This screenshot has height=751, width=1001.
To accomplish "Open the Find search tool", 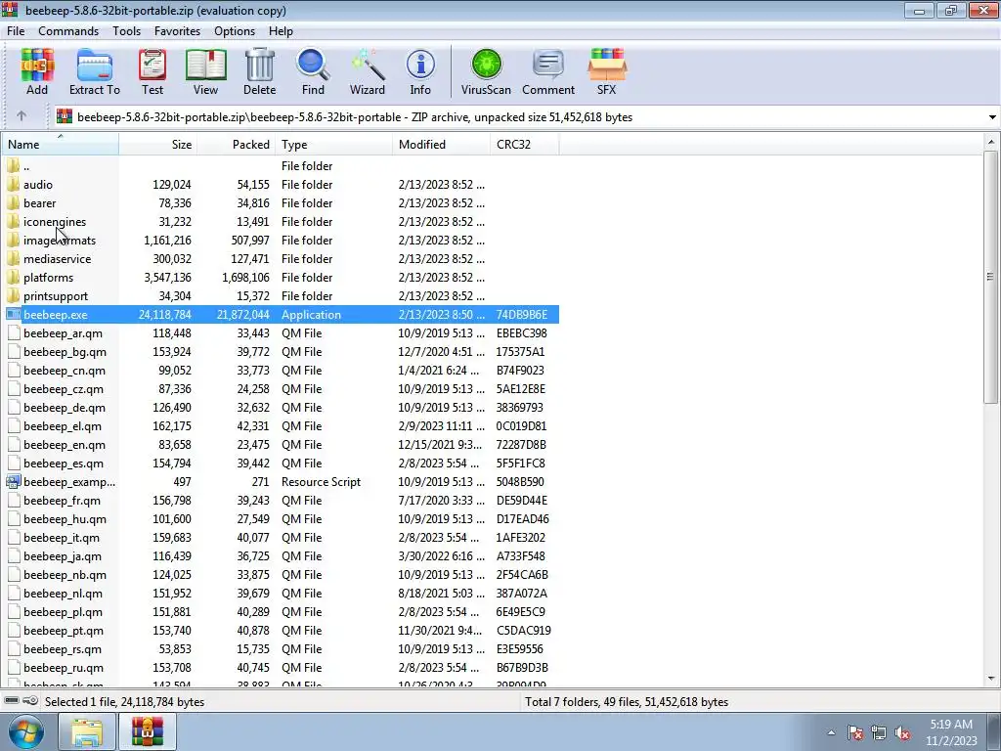I will pos(313,71).
